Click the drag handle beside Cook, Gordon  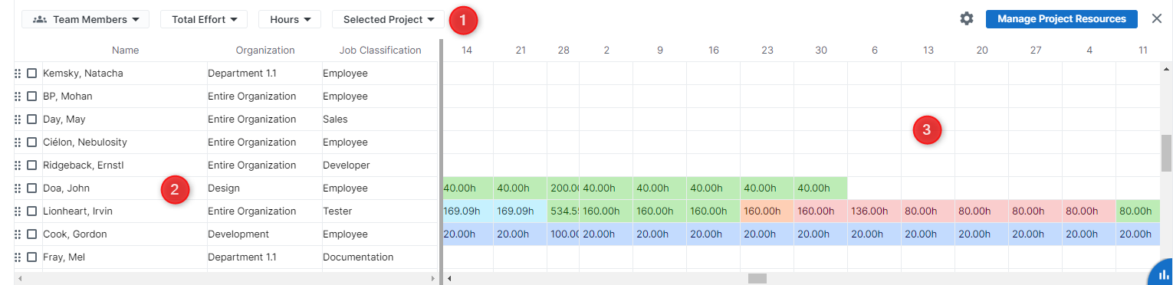pyautogui.click(x=18, y=234)
